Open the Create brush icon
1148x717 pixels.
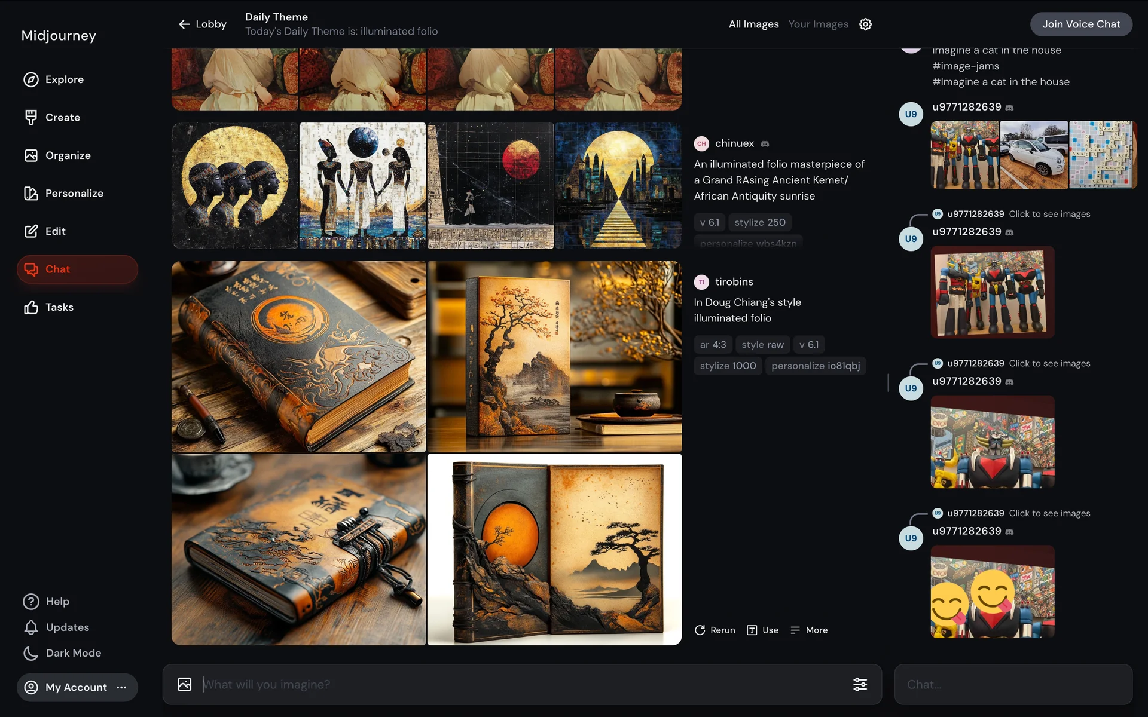[x=31, y=118]
